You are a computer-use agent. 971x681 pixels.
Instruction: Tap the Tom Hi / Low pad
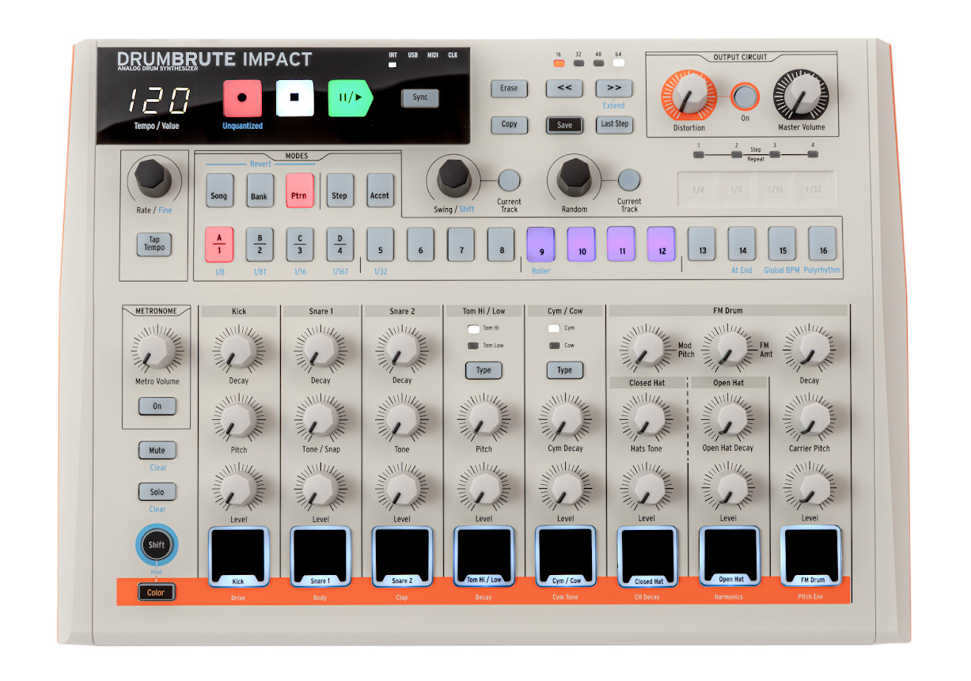[x=484, y=557]
